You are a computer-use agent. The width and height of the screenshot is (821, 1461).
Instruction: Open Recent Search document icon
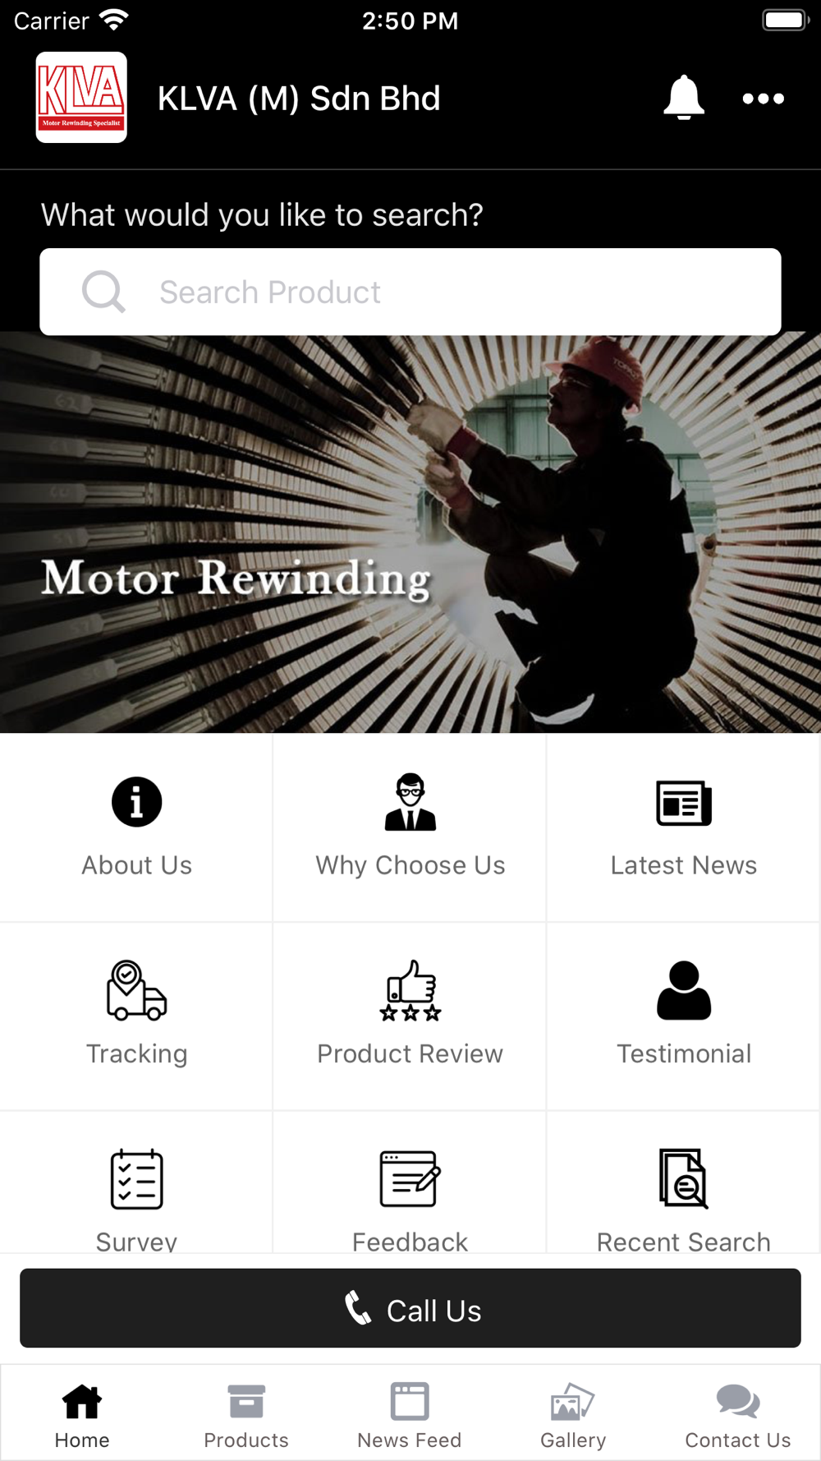tap(684, 1179)
